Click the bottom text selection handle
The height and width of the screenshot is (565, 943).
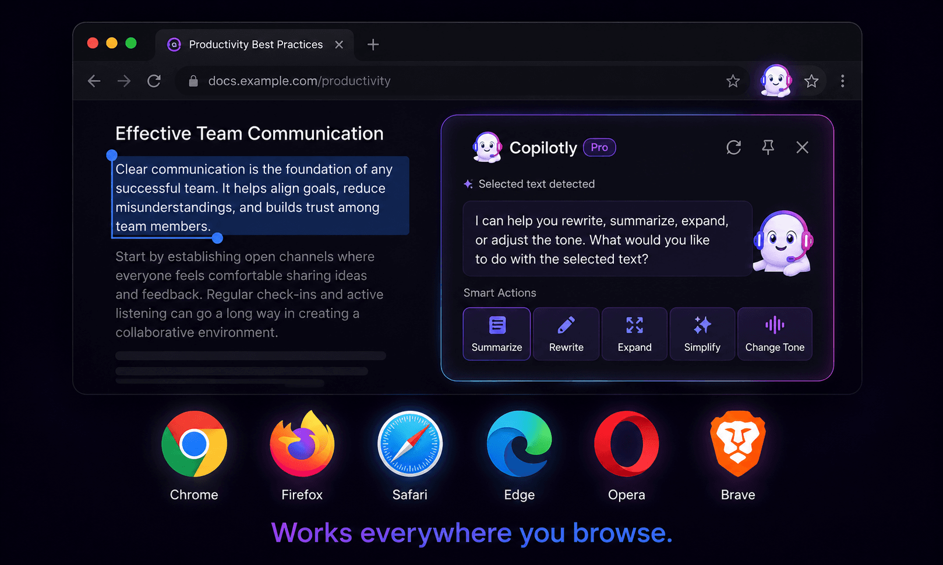(x=217, y=238)
